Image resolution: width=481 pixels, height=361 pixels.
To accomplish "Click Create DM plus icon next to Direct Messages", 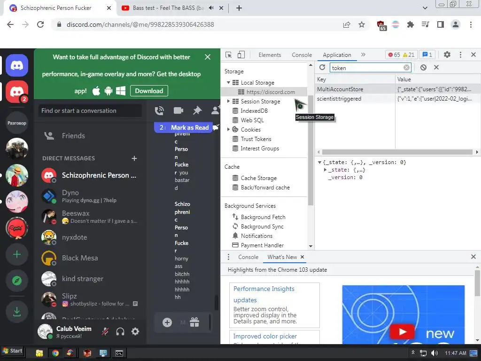I will [134, 158].
